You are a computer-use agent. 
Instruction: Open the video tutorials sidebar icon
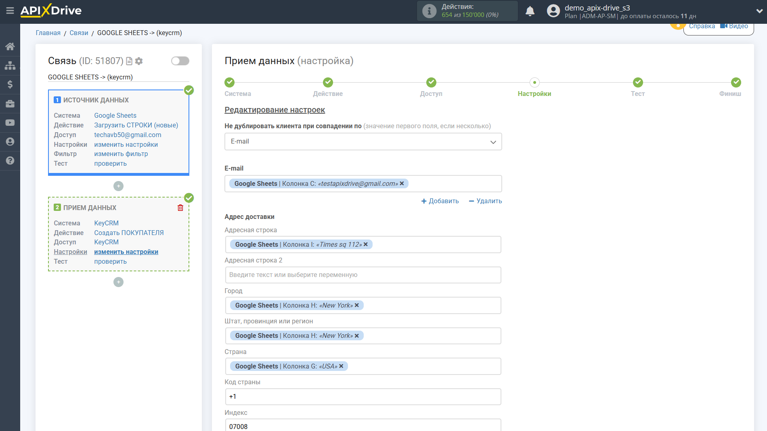pyautogui.click(x=10, y=123)
